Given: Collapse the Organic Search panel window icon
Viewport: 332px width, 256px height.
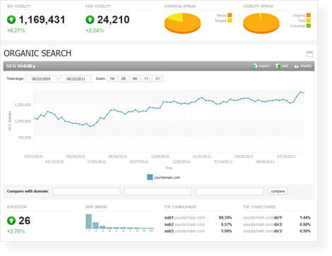Looking at the screenshot, I should 309,54.
